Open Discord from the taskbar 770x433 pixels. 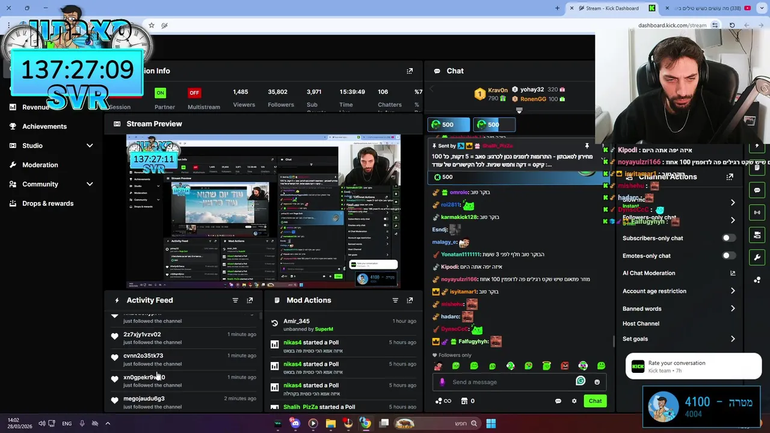295,423
